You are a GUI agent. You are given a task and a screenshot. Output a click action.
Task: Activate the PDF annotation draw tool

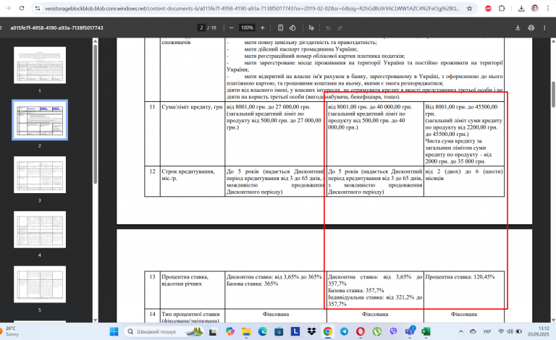[311, 27]
